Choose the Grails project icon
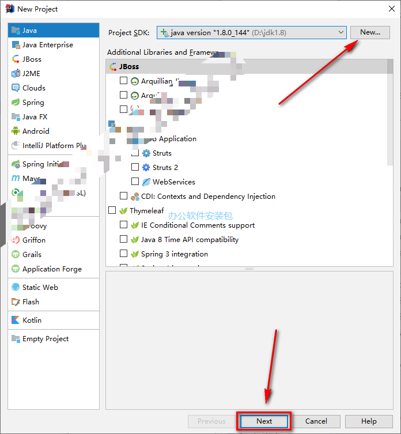 click(16, 255)
